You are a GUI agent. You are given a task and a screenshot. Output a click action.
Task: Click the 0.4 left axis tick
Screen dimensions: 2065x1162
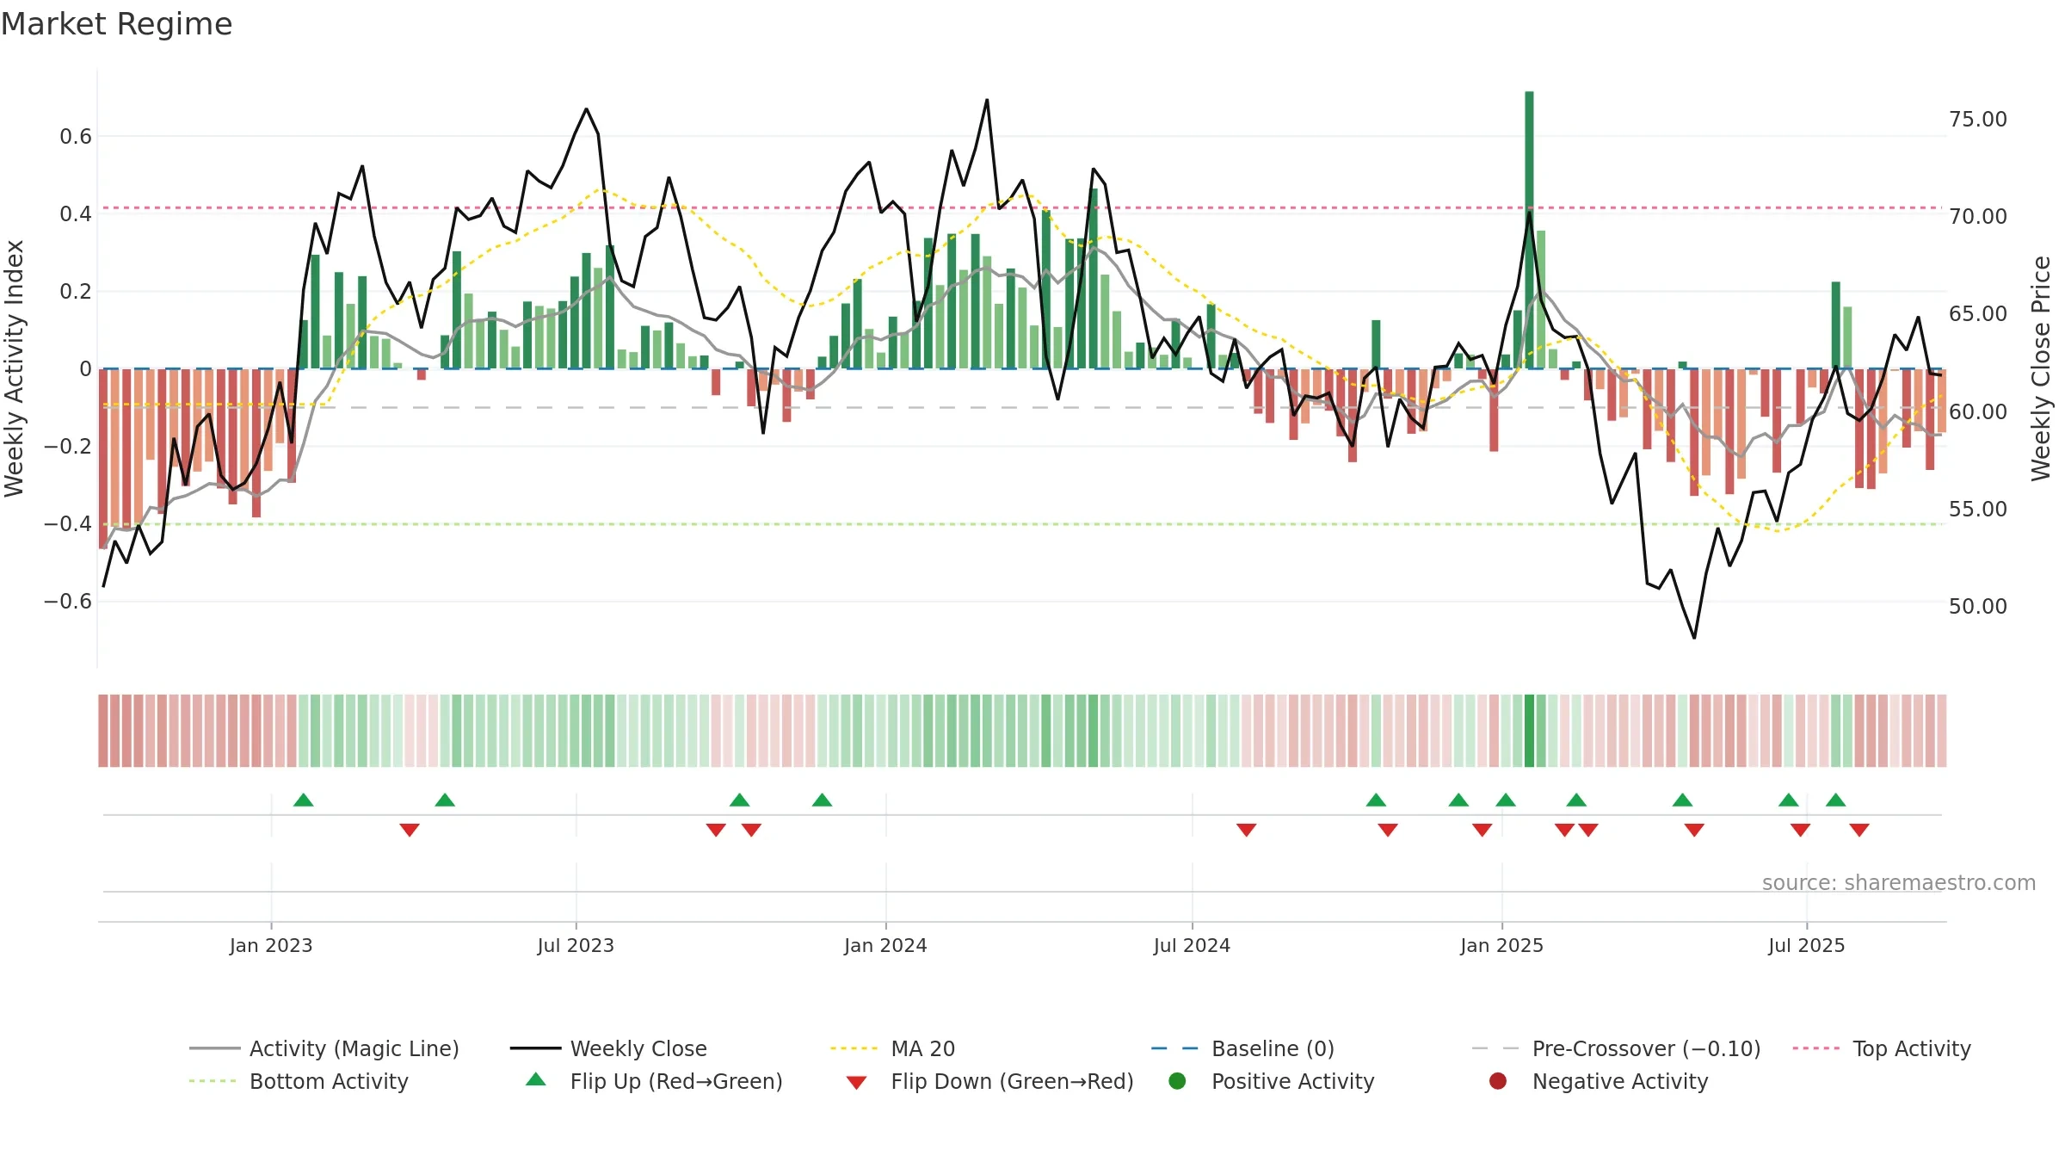(76, 213)
